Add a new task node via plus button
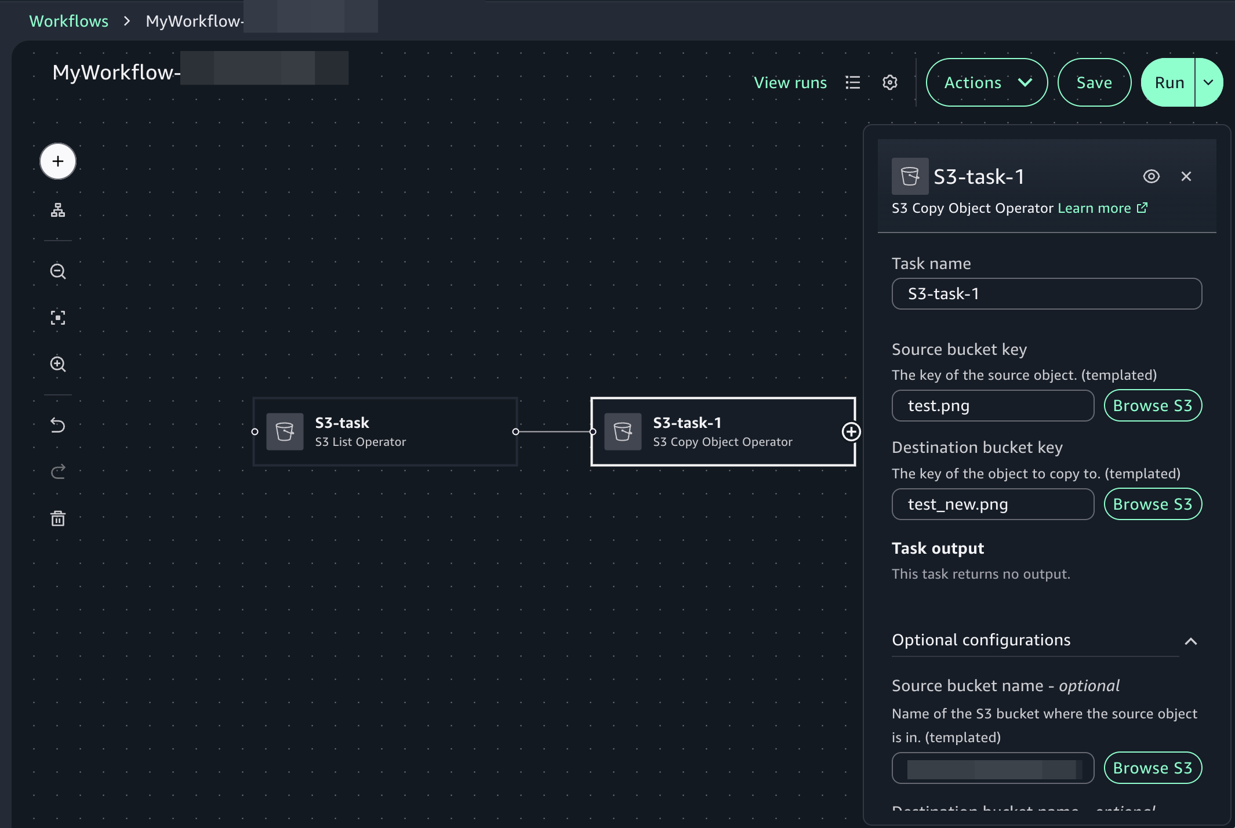The height and width of the screenshot is (828, 1235). pos(57,161)
